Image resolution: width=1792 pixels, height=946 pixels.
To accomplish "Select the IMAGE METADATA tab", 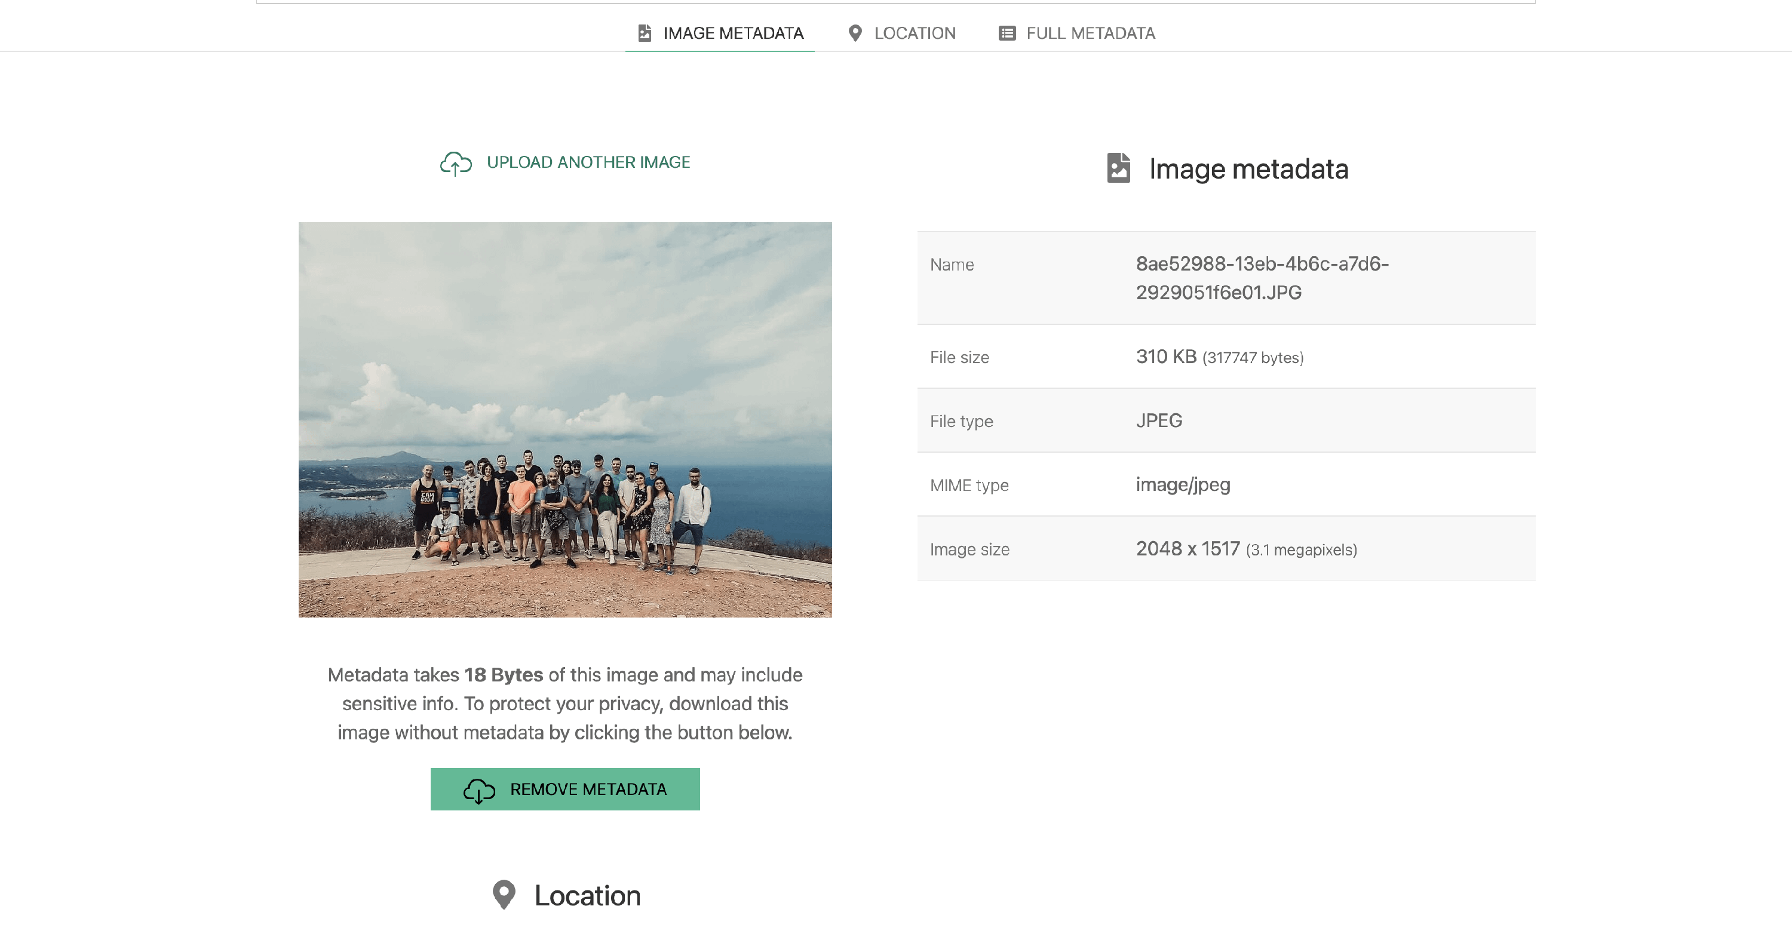I will 732,33.
